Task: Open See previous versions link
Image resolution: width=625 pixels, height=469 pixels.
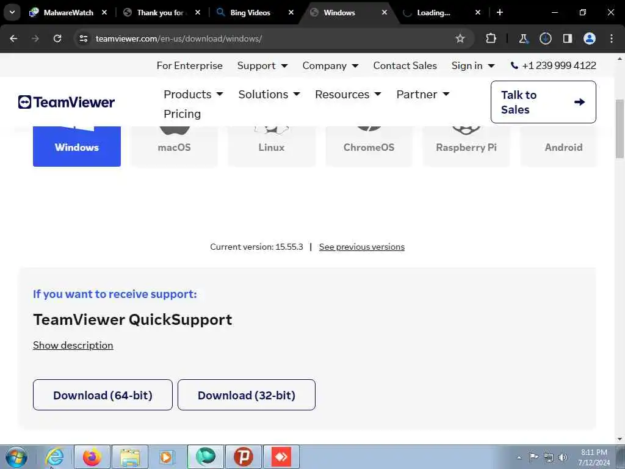Action: click(361, 247)
